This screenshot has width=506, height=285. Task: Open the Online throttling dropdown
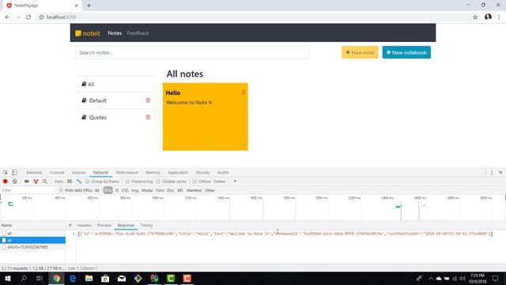pos(225,181)
